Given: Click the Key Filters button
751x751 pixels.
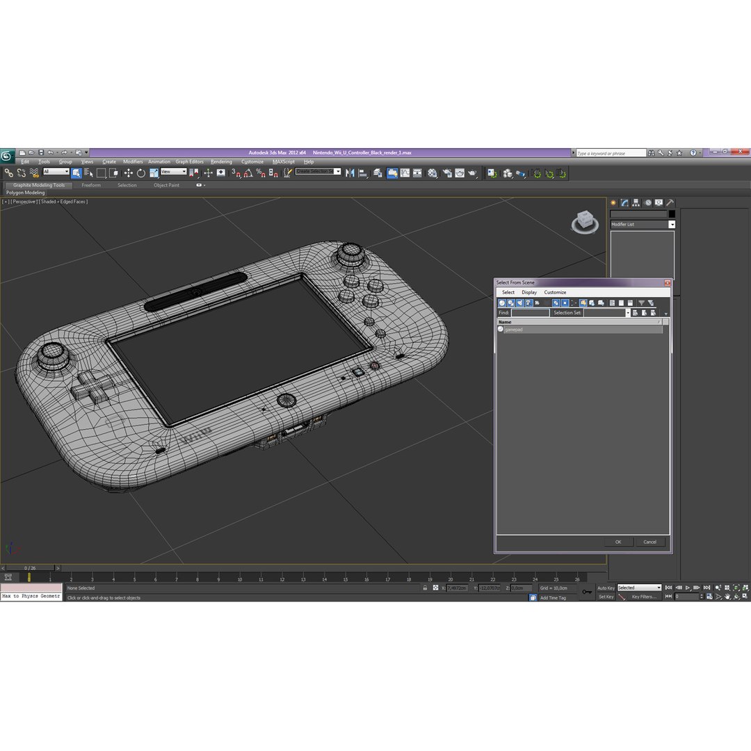Looking at the screenshot, I should pyautogui.click(x=644, y=597).
